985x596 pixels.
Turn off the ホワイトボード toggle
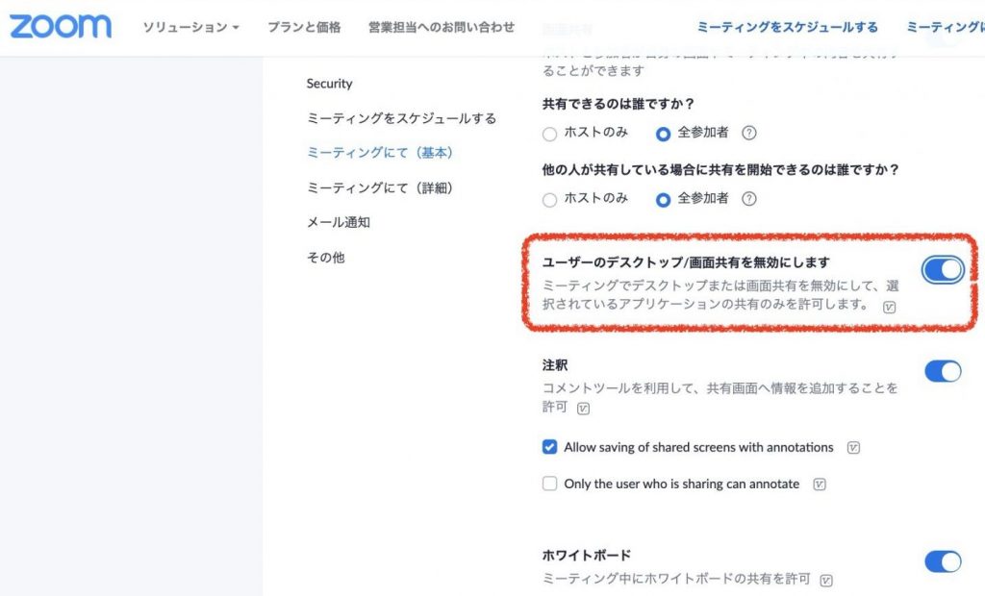943,561
